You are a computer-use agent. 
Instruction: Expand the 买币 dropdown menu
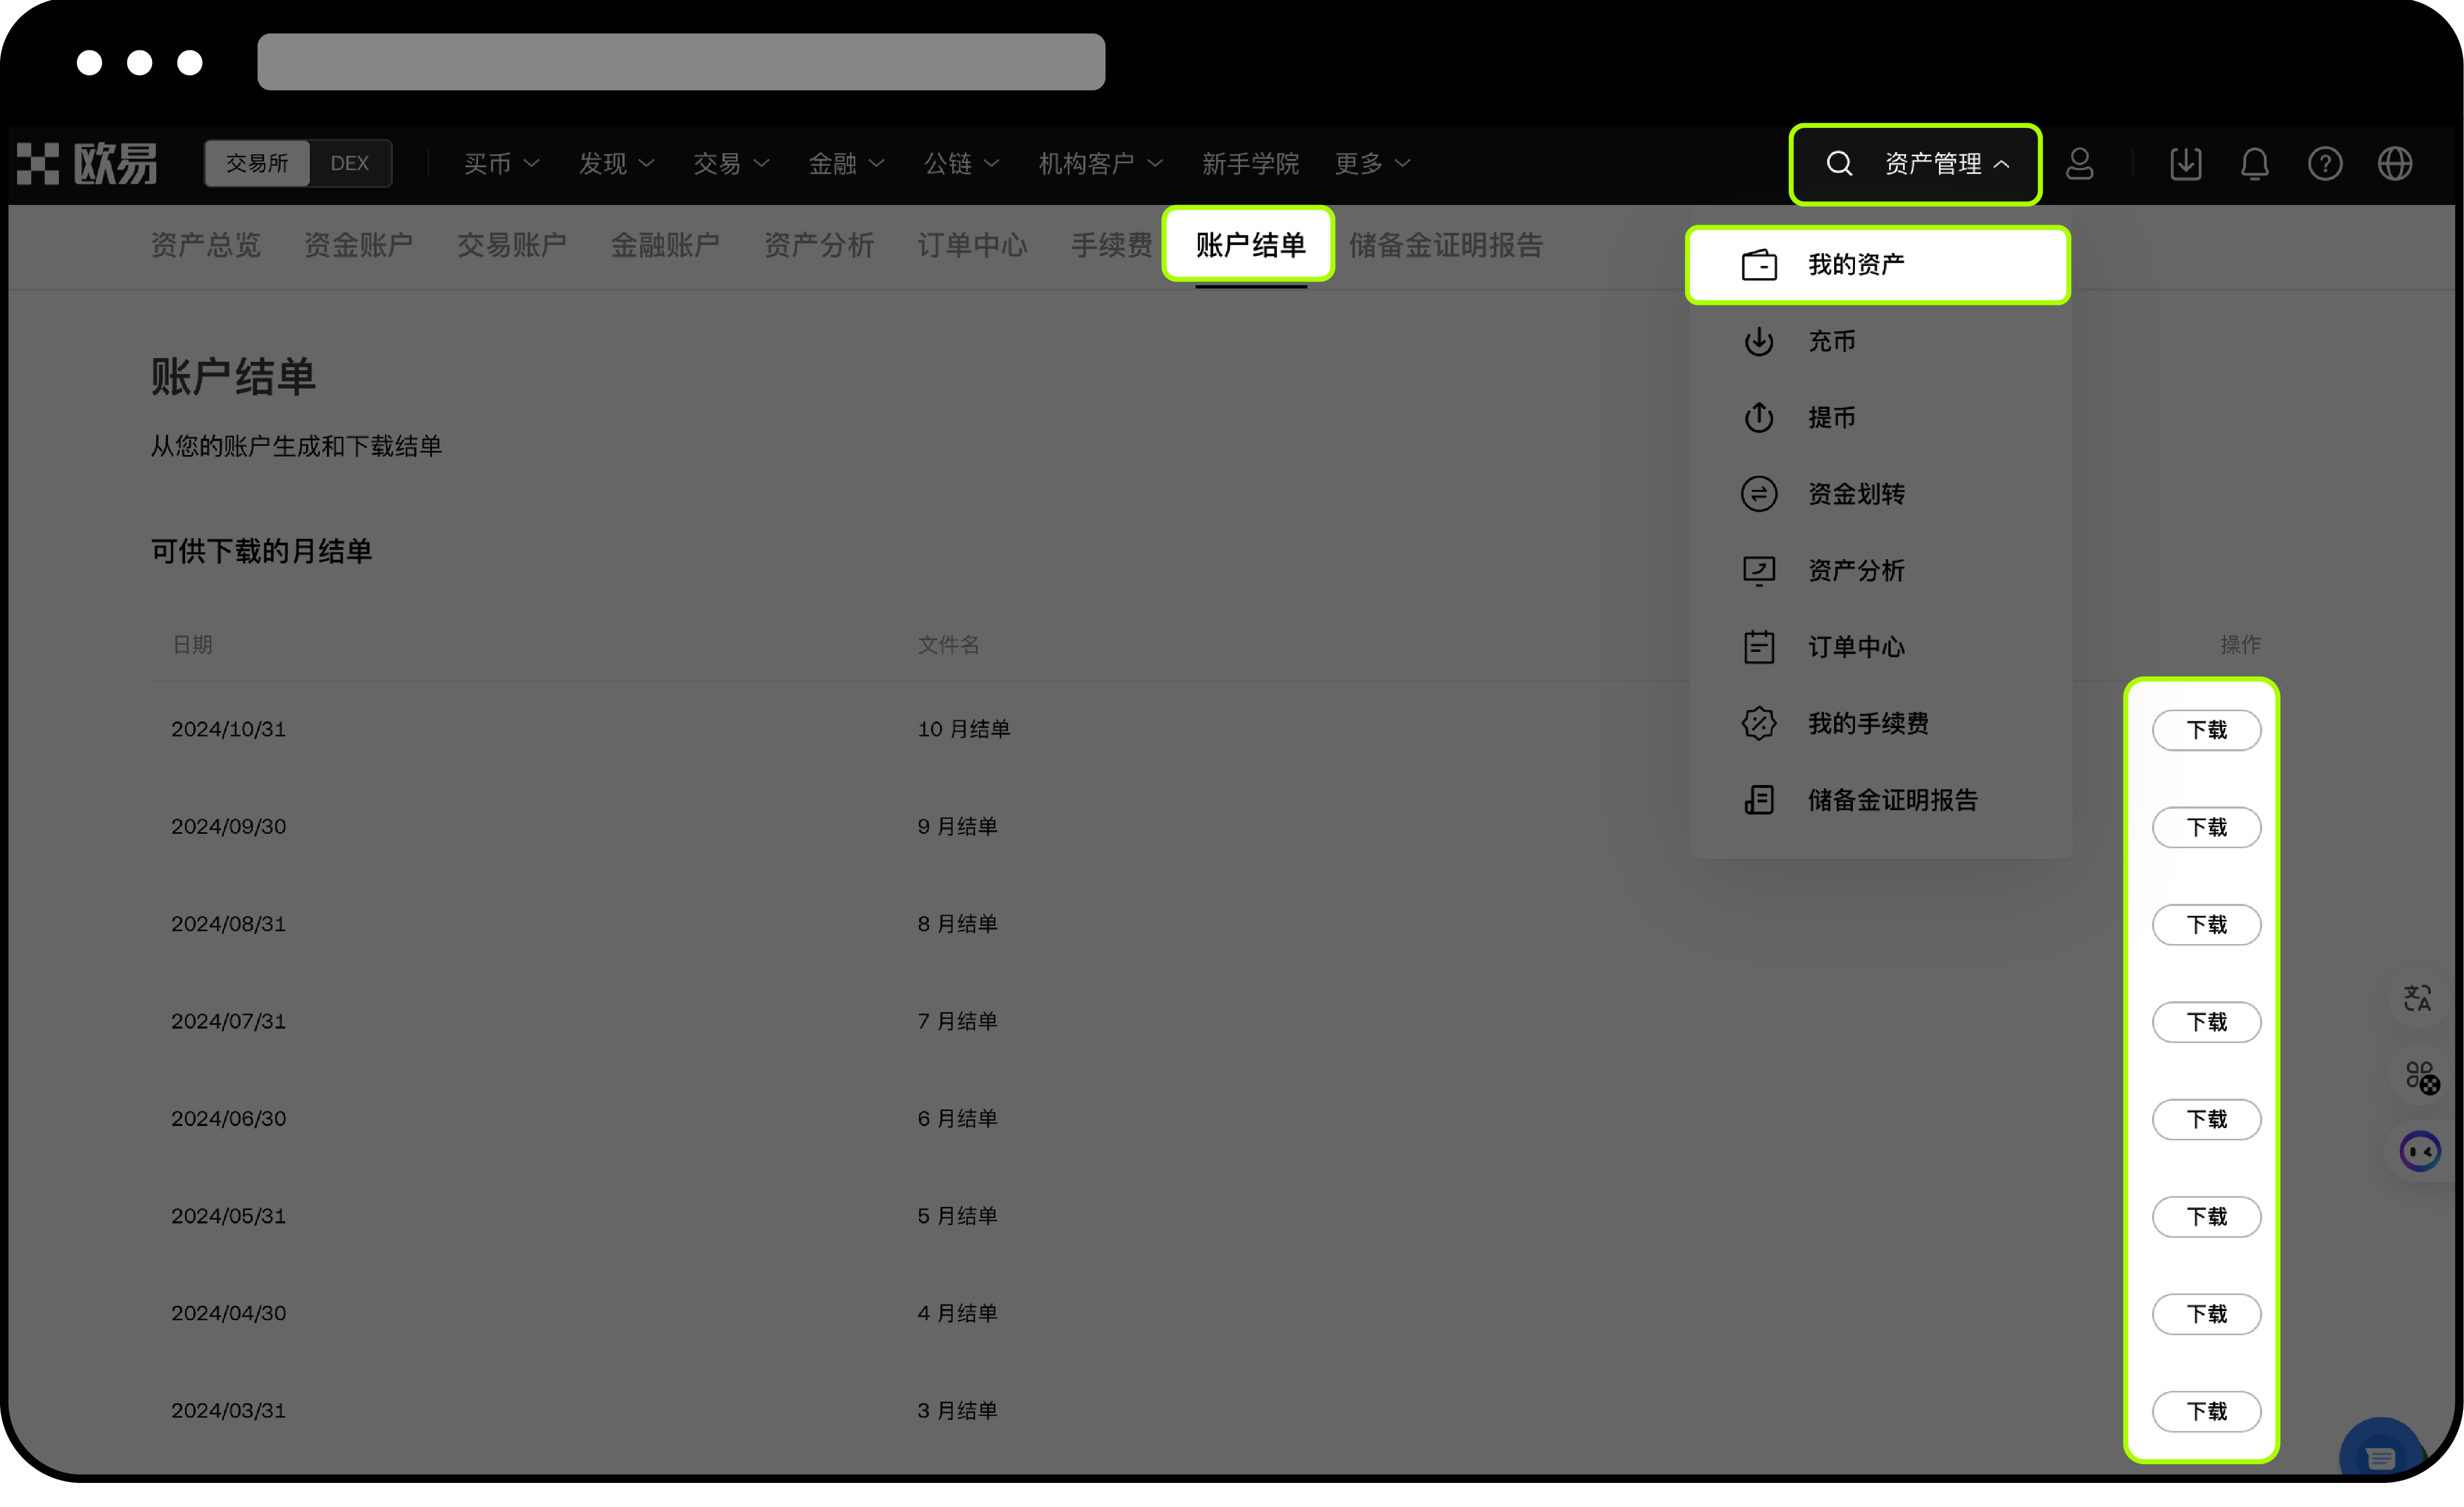[501, 164]
